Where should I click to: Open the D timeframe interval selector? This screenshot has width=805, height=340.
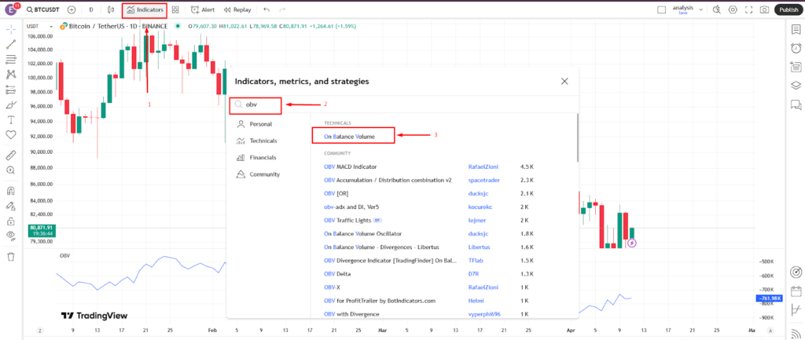(x=91, y=9)
